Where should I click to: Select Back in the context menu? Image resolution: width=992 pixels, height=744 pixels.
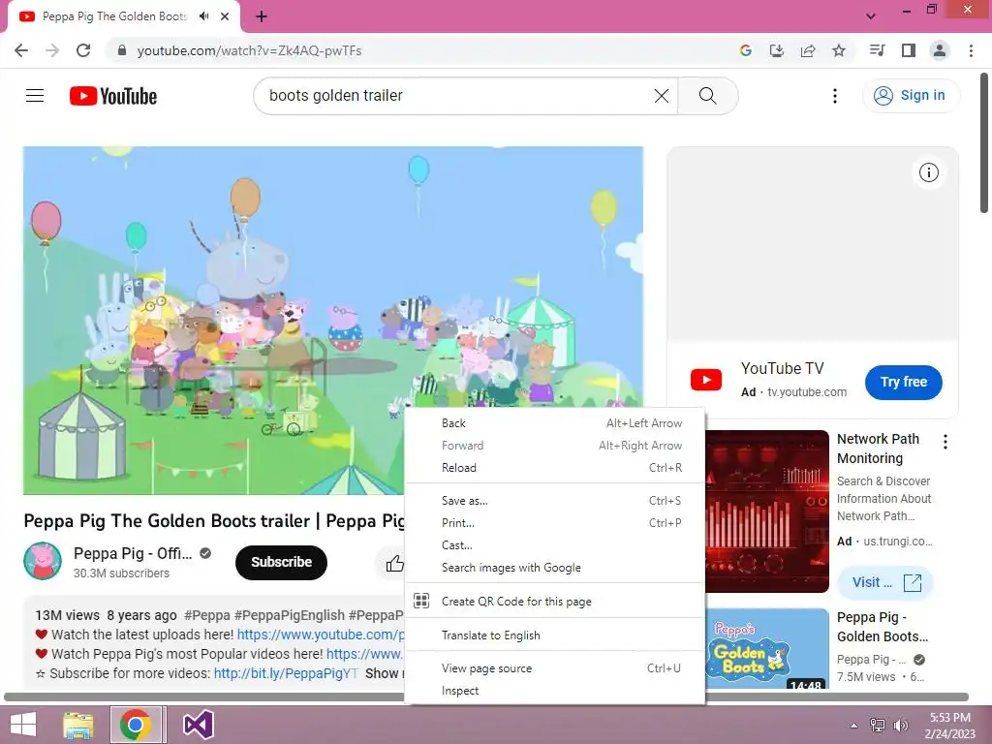[x=554, y=423]
